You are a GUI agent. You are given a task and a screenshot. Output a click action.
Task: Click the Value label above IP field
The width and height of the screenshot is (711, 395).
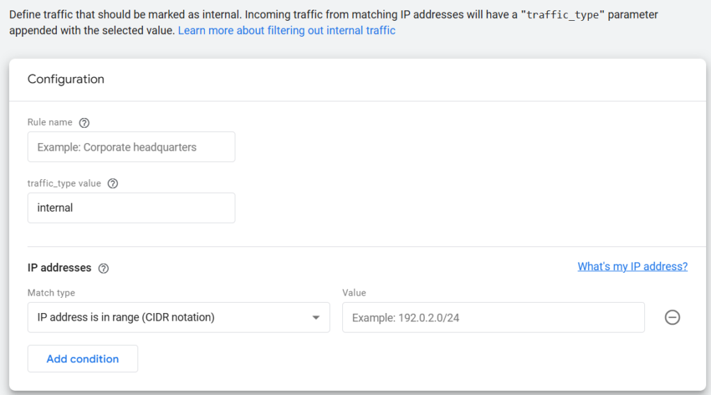point(354,293)
